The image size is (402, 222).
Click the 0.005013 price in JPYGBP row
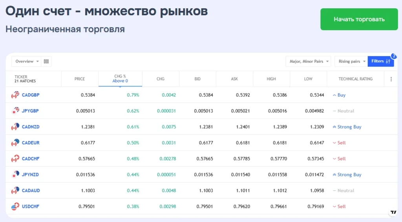tap(85, 111)
